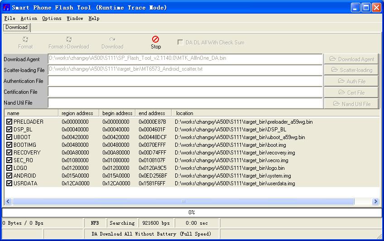
Task: Click the Format toolbar icon
Action: pos(25,39)
